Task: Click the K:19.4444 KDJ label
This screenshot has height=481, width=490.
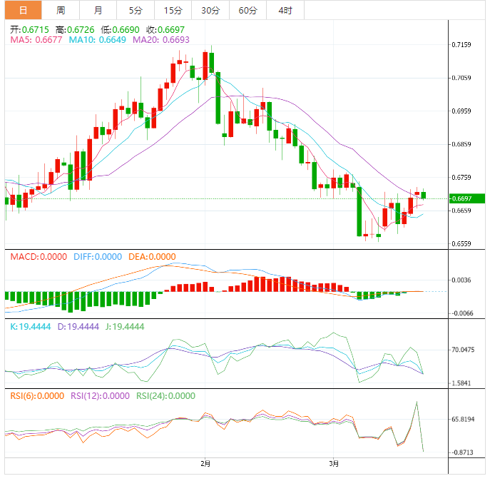Action: tap(29, 326)
